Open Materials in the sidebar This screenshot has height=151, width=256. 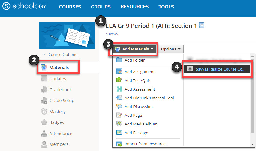59,68
